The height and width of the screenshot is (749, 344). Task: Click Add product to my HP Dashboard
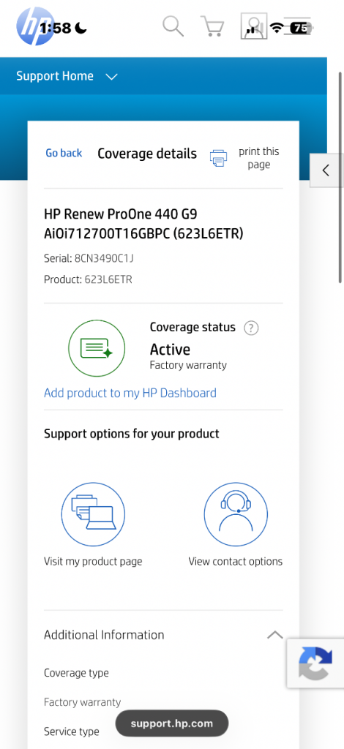(x=130, y=393)
